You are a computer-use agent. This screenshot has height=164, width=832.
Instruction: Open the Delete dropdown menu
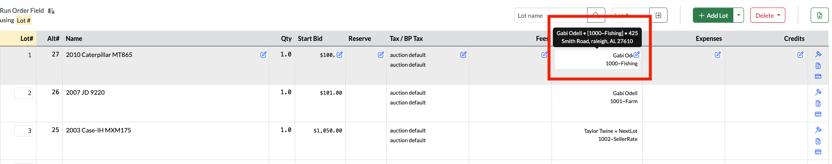[x=768, y=15]
